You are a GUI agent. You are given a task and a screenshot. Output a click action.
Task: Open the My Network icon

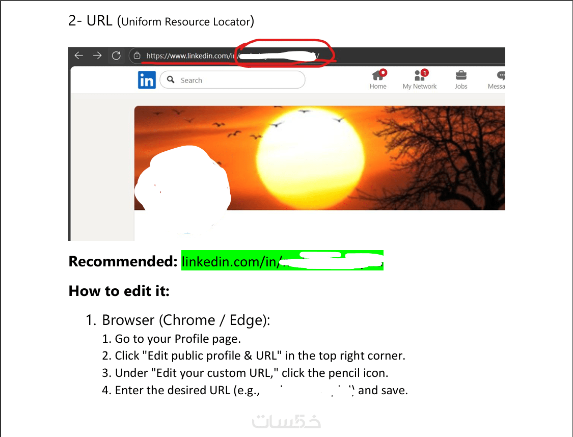(421, 75)
